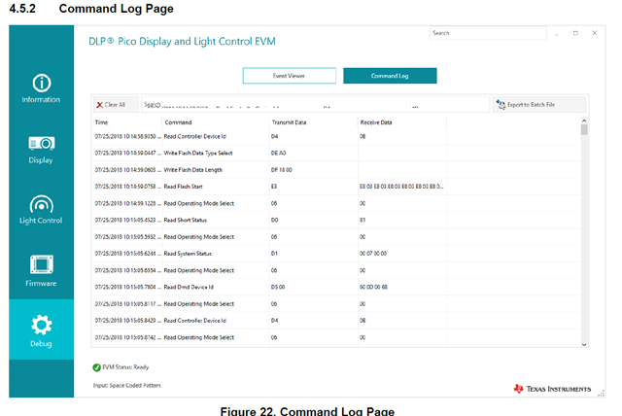Viewport: 622px width, 416px height.
Task: Click the Command column header
Action: click(178, 122)
